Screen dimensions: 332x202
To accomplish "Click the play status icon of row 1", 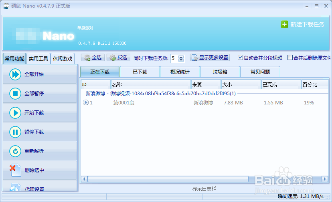I will pos(86,102).
